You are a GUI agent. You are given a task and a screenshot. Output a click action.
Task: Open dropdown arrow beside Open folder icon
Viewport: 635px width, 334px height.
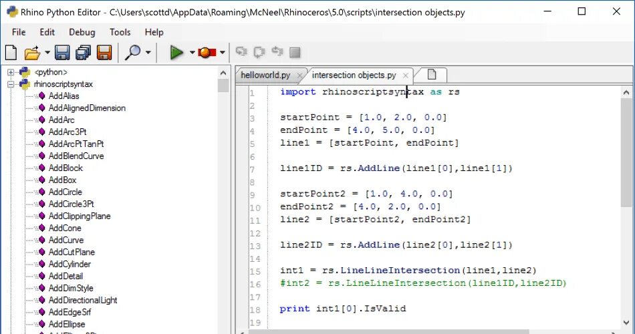(47, 53)
